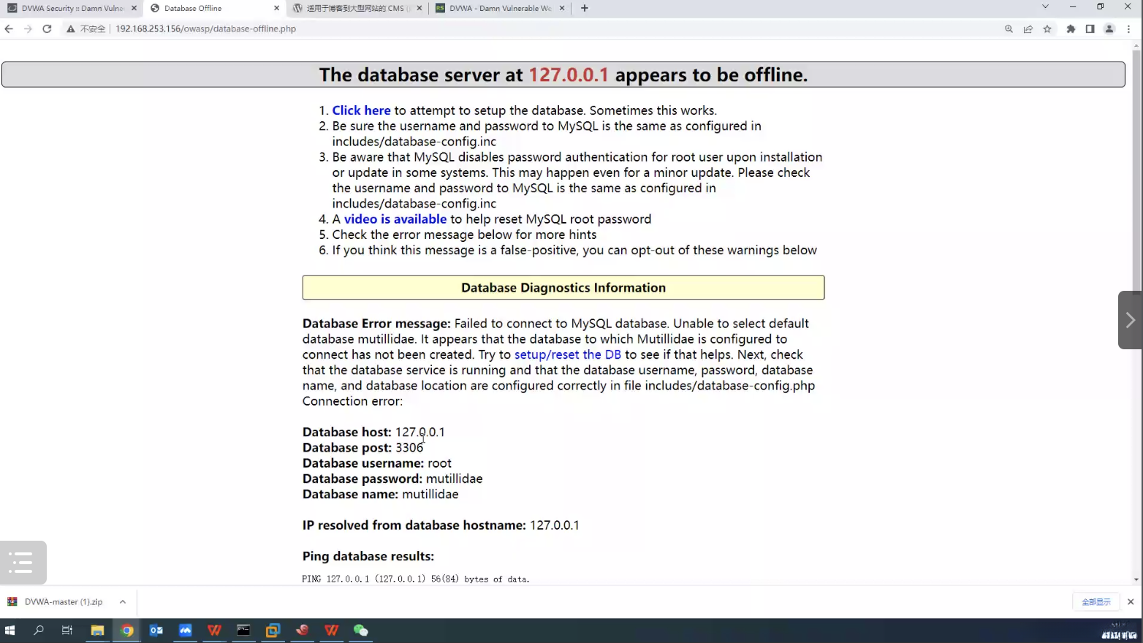This screenshot has height=643, width=1143.
Task: Click the Database Diagnostics Information header
Action: (563, 288)
